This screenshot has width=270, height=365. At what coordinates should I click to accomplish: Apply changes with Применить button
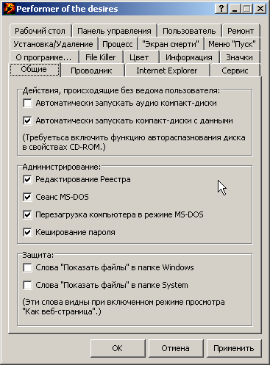(x=234, y=348)
